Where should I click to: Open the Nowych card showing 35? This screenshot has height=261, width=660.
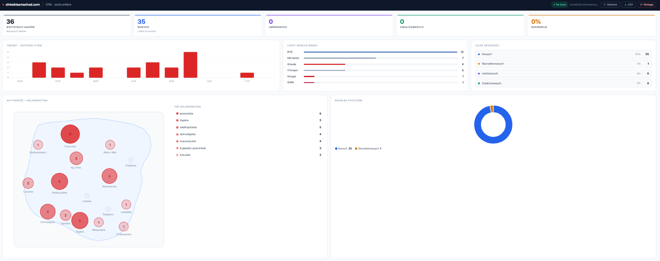(x=198, y=25)
